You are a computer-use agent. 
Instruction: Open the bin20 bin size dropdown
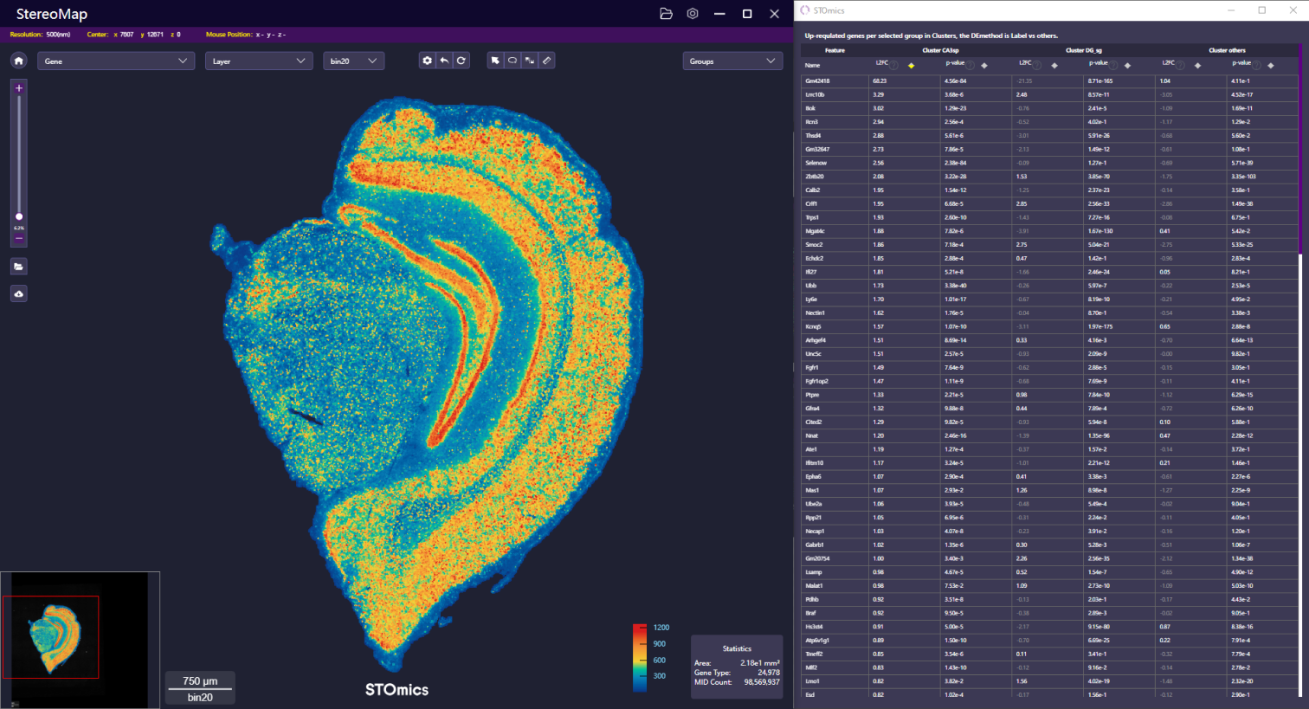point(353,61)
